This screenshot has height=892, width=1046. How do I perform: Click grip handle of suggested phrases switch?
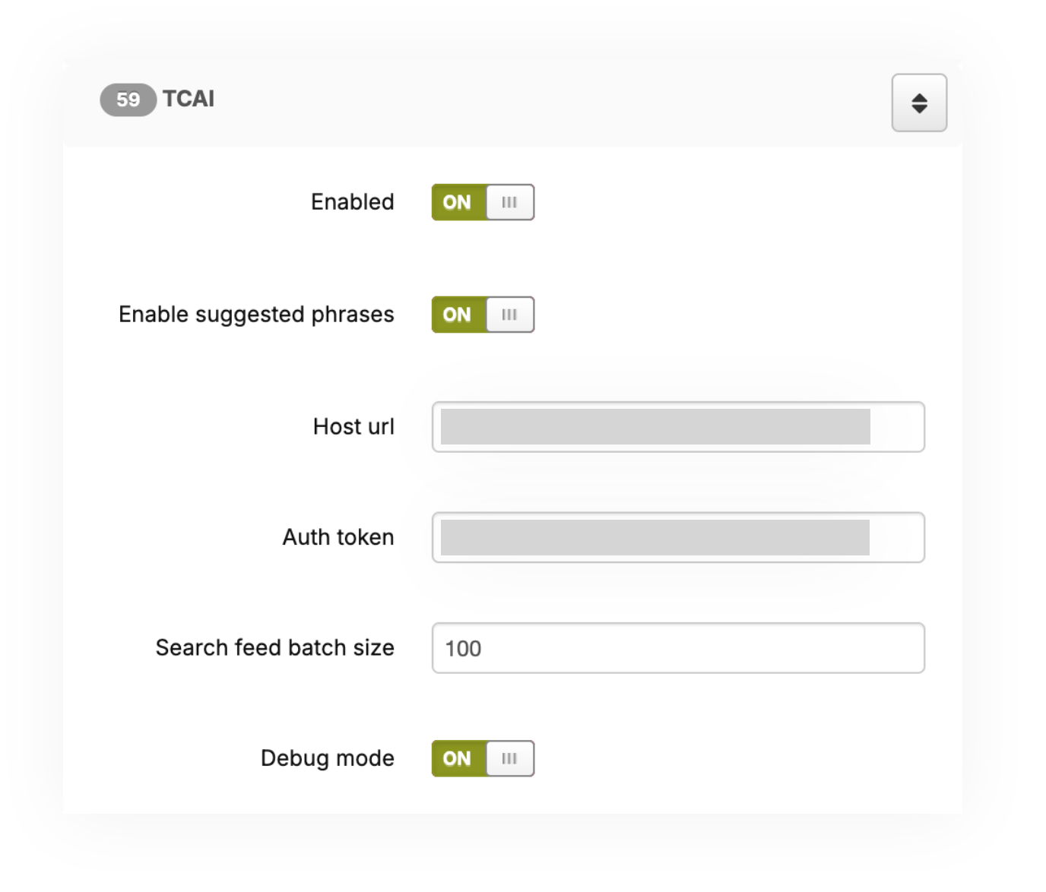pos(509,315)
